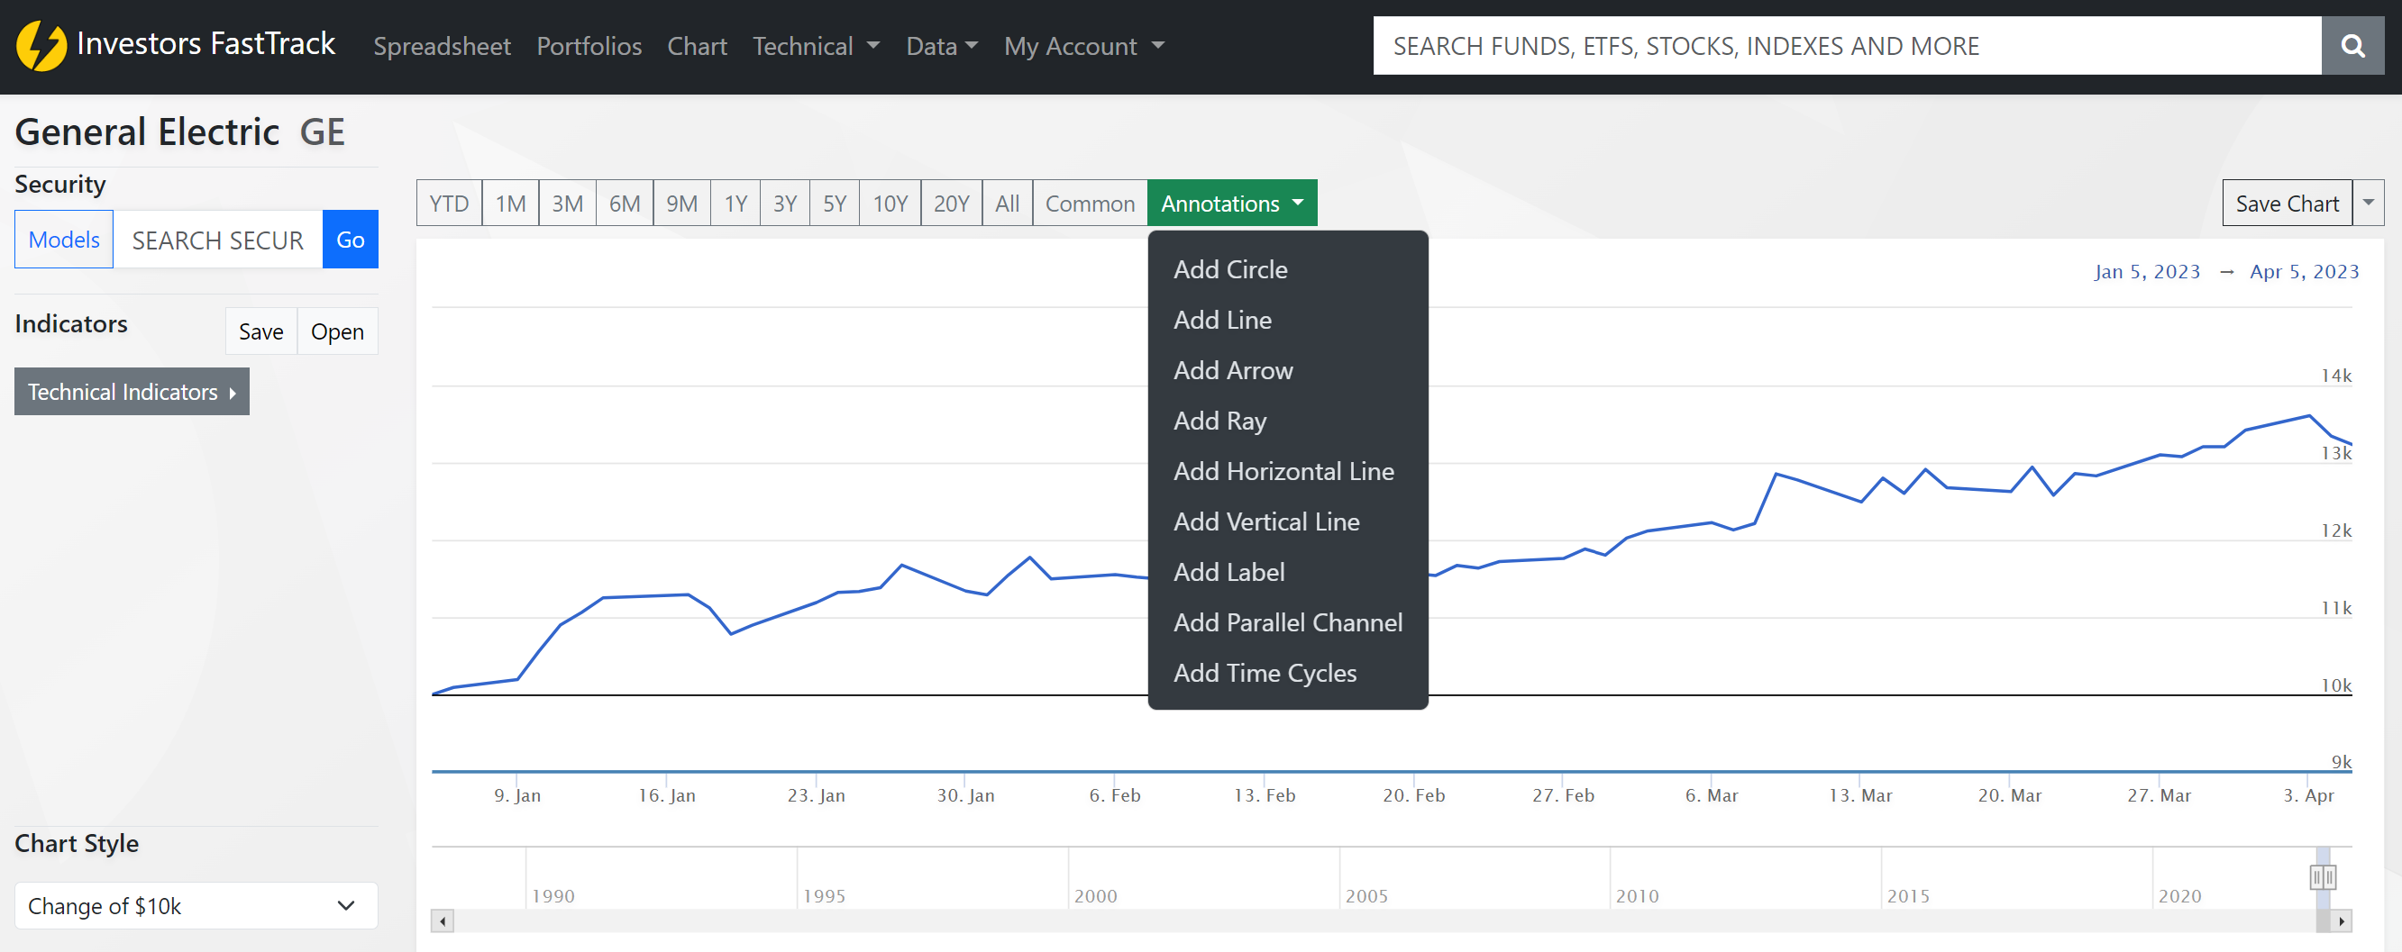Open saved indicators

click(x=338, y=331)
